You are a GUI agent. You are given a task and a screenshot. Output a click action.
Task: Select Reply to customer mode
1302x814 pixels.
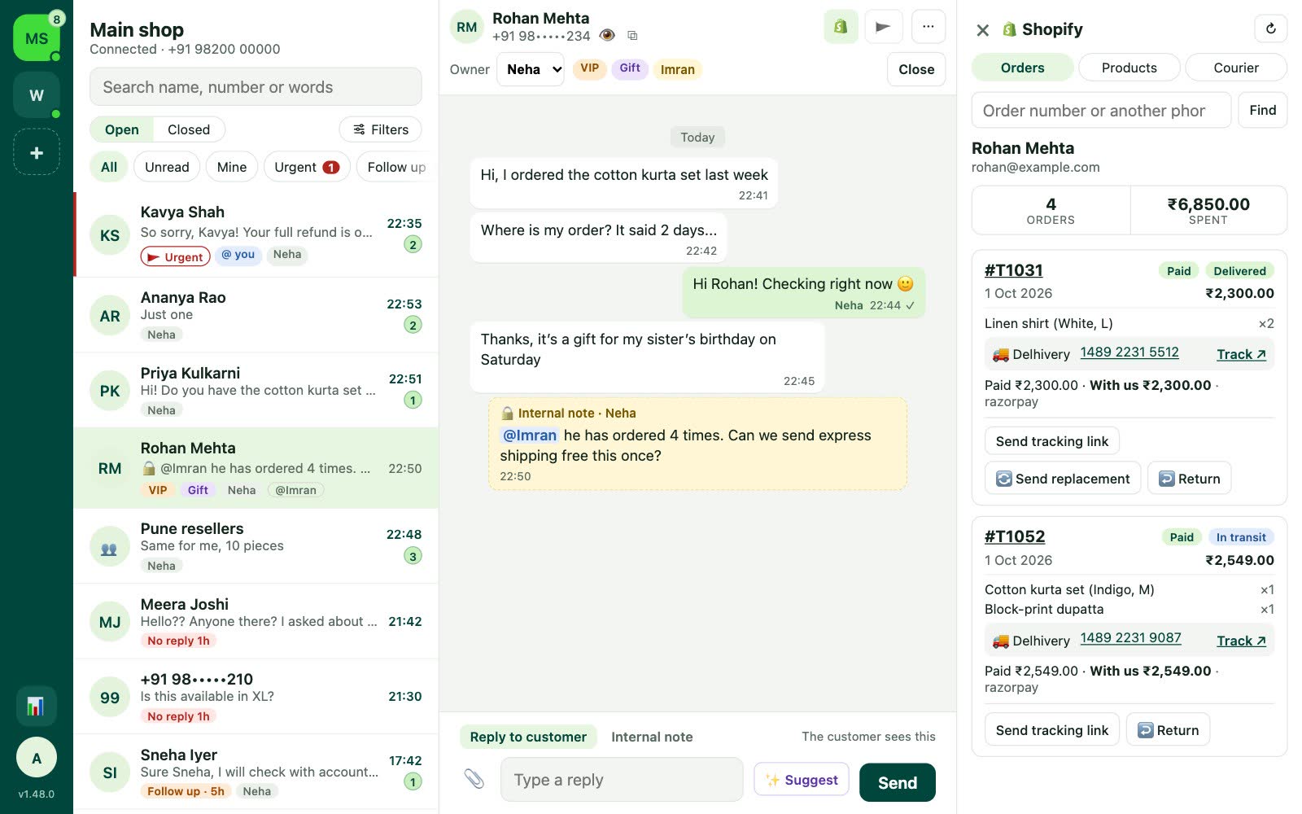[528, 737]
